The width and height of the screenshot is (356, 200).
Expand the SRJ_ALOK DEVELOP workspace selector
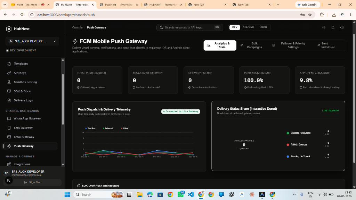click(x=32, y=41)
